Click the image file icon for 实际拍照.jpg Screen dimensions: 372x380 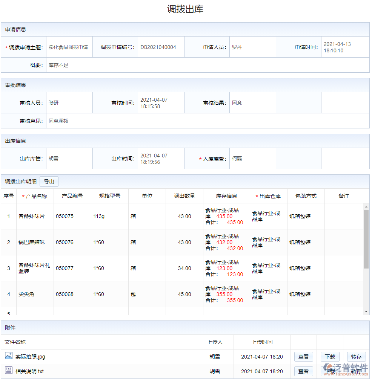point(9,356)
